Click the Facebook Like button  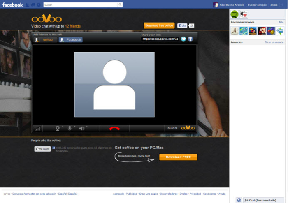point(182,25)
